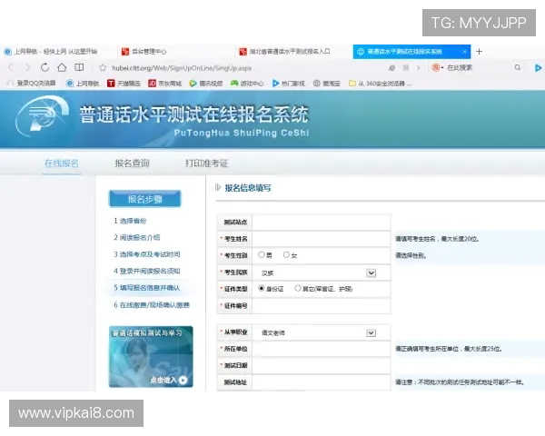Viewport: 545px width, 436px height.
Task: Click the 所在单位 input field
Action: [x=322, y=349]
